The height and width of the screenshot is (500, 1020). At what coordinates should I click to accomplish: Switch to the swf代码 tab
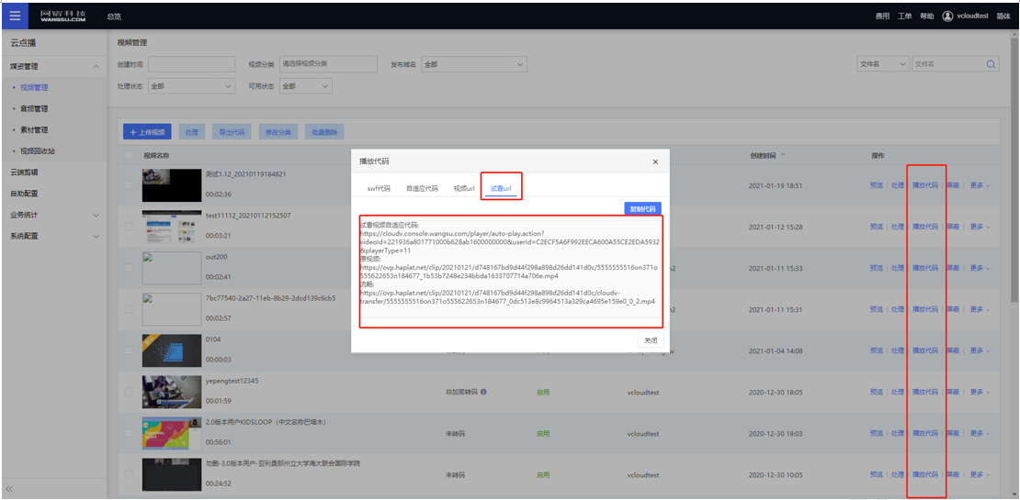pos(379,188)
